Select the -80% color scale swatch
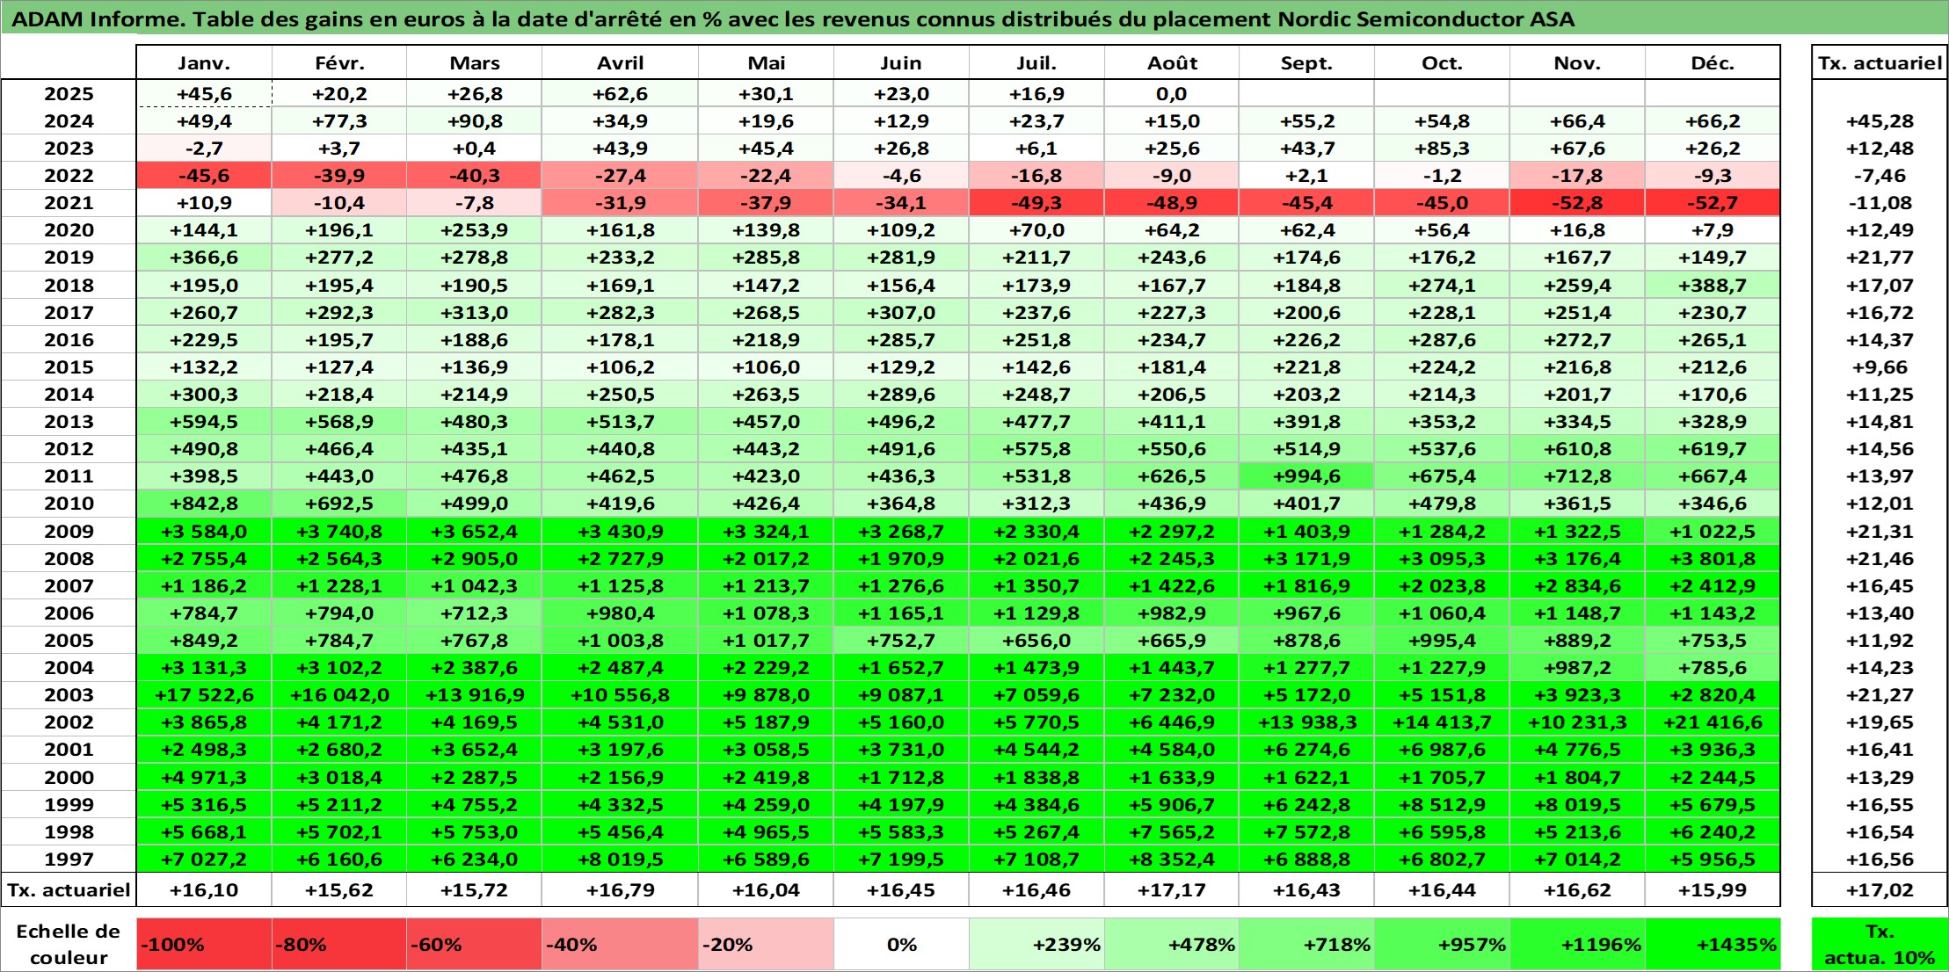 pos(339,945)
